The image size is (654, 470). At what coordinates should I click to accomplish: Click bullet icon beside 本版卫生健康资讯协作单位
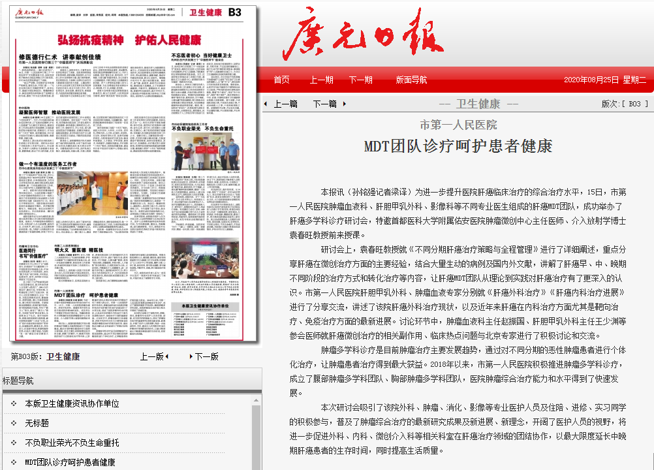point(13,403)
